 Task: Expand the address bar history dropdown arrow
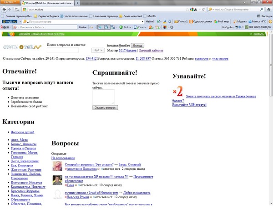[200, 10]
